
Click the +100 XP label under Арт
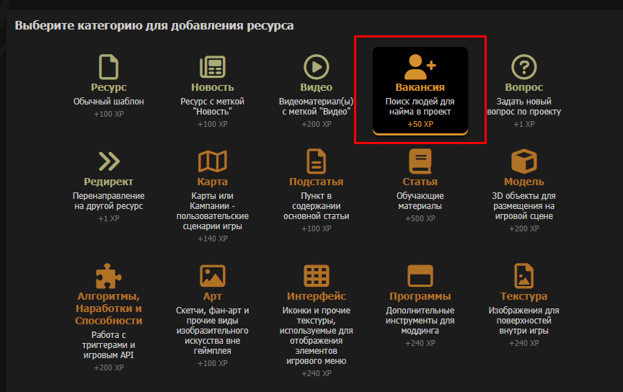(213, 363)
